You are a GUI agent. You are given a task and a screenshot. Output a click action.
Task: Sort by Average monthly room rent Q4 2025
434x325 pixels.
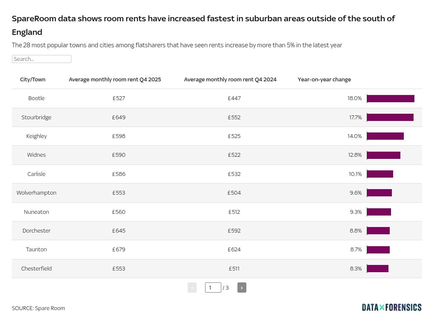point(115,80)
